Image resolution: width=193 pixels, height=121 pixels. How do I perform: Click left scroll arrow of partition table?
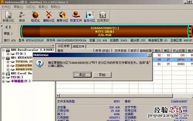[x=58, y=96]
